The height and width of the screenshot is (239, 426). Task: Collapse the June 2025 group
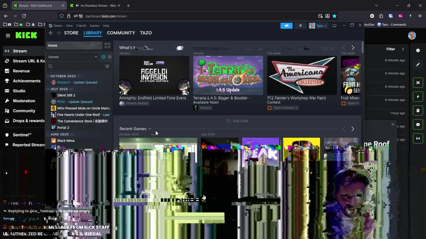coord(48,134)
